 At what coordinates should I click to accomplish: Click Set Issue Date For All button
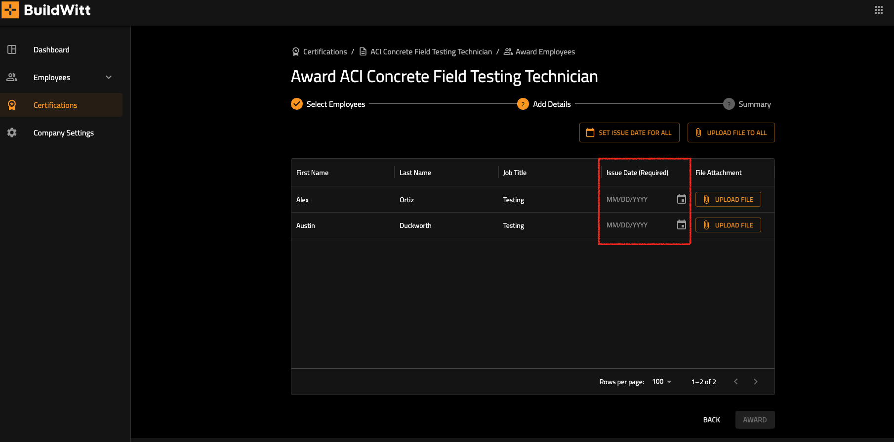click(x=629, y=133)
